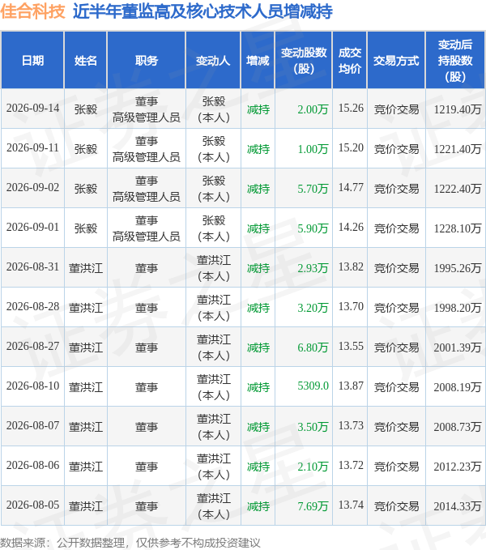Click the 日期 column header
Image resolution: width=486 pixels, height=550 pixels.
[x=32, y=60]
